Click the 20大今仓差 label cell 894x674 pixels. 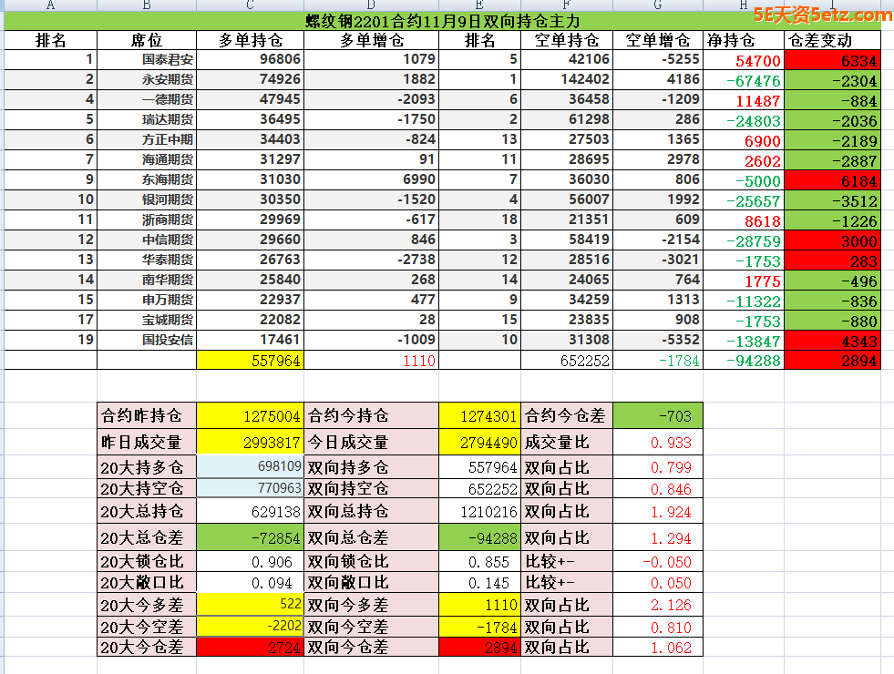[147, 648]
